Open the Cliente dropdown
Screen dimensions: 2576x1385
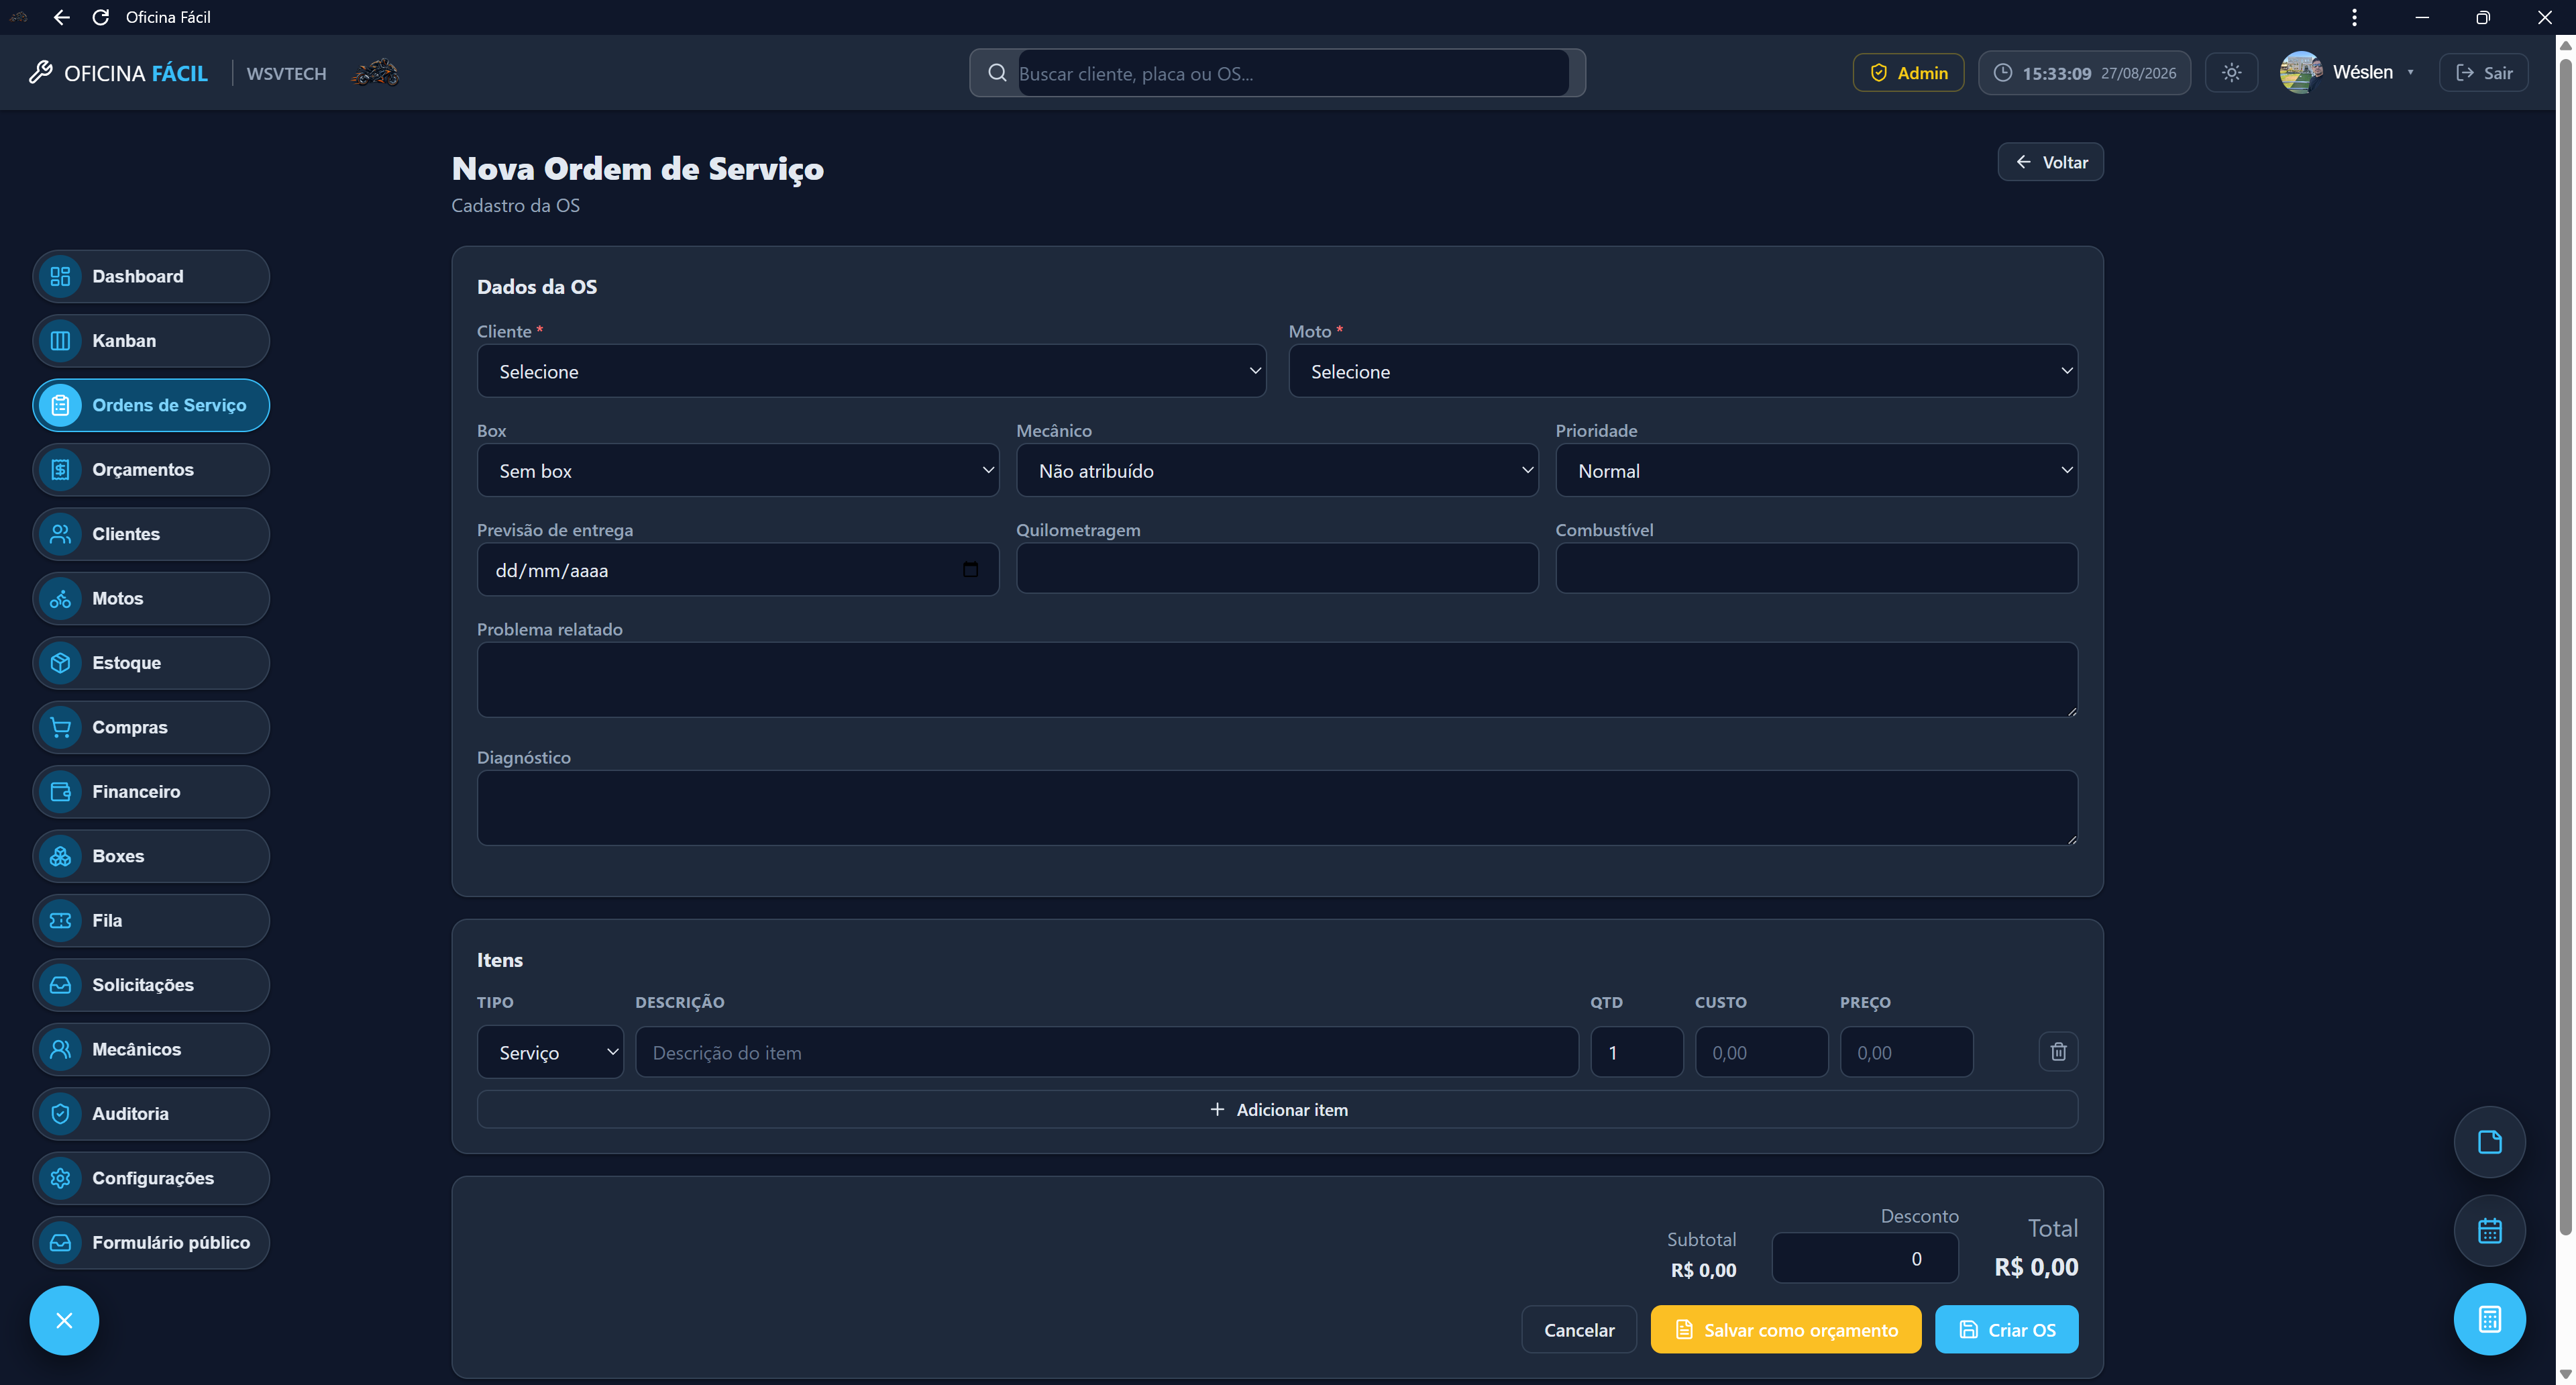871,371
